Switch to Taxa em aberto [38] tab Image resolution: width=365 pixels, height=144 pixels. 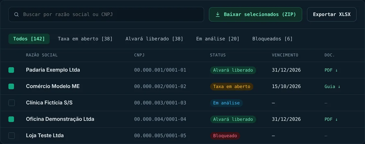[x=85, y=39]
